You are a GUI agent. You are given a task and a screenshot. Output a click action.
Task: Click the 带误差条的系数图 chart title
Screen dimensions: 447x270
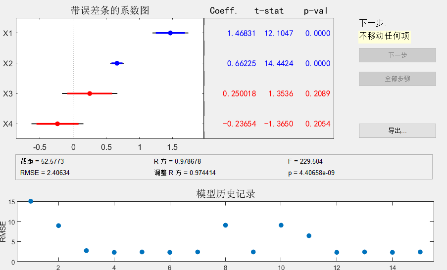coord(110,10)
